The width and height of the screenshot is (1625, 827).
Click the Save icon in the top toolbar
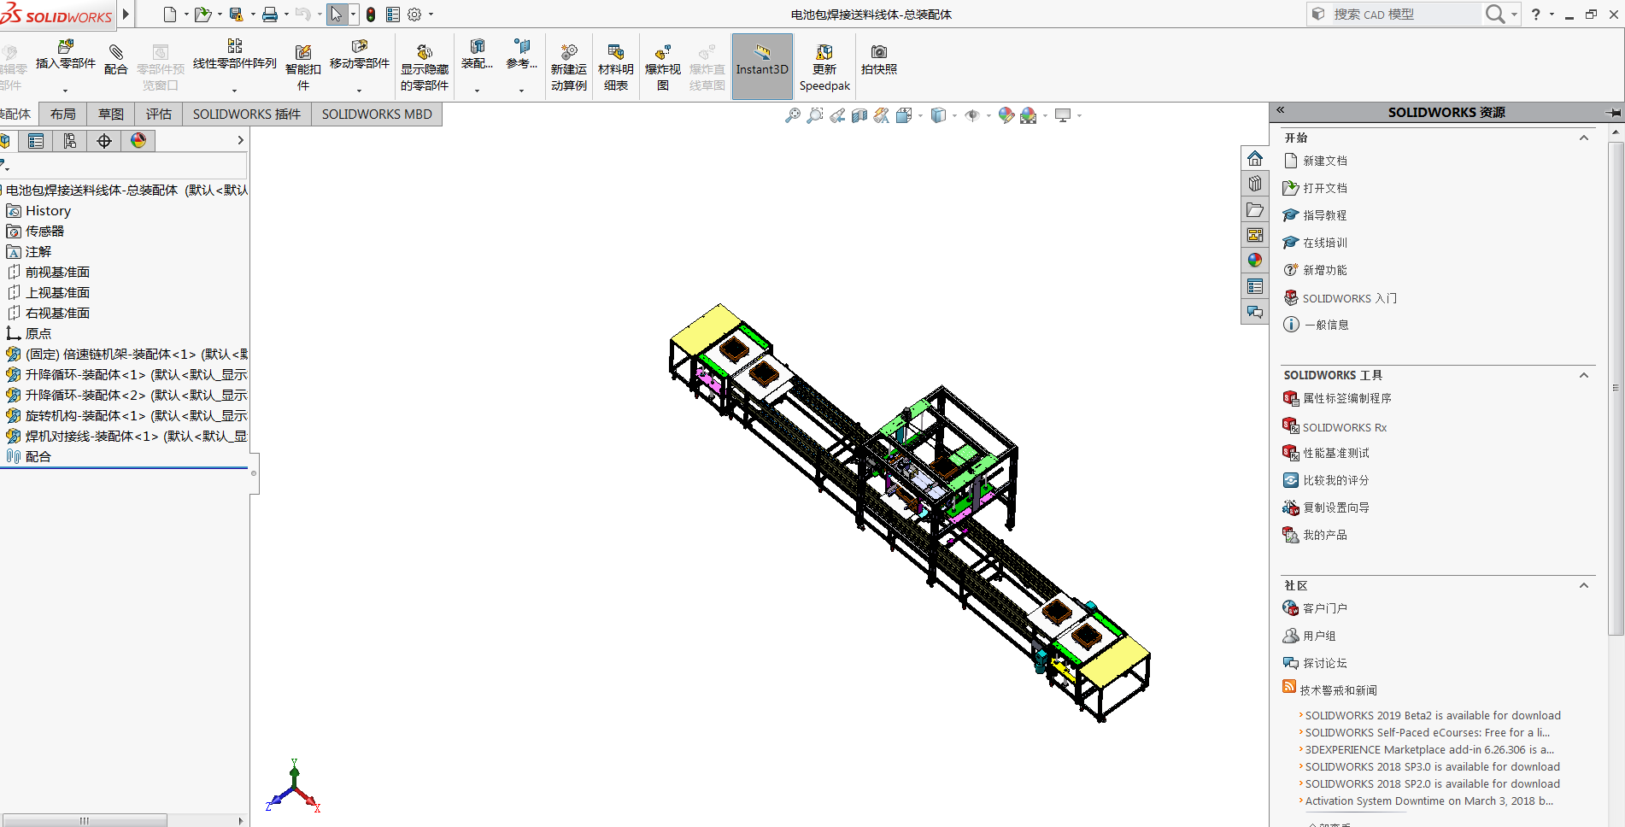[237, 15]
